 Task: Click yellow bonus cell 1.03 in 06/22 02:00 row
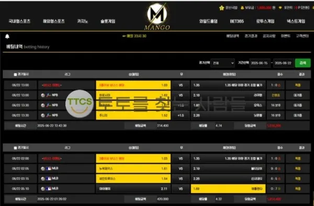tap(133, 158)
